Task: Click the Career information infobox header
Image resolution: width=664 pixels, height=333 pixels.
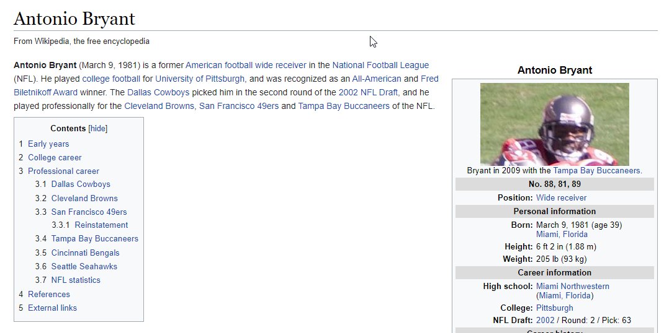Action: point(554,272)
